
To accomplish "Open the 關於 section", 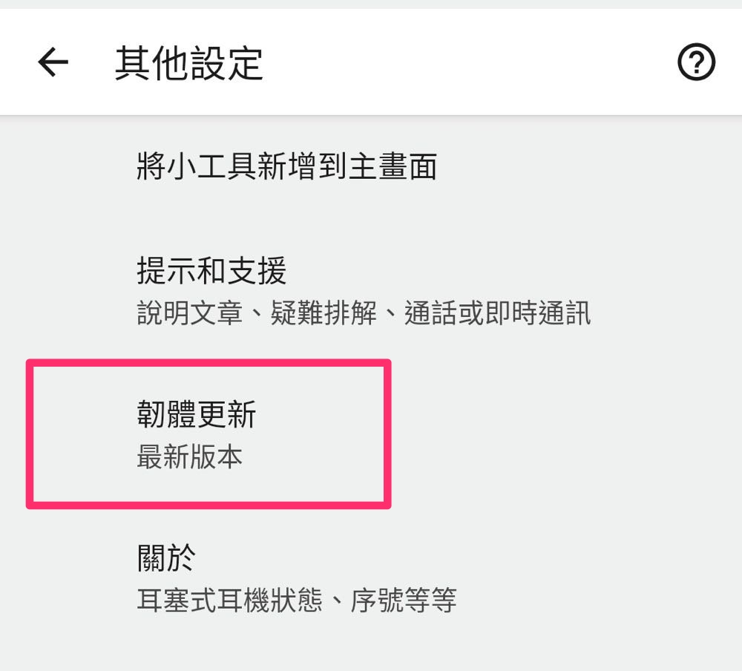I will click(166, 557).
